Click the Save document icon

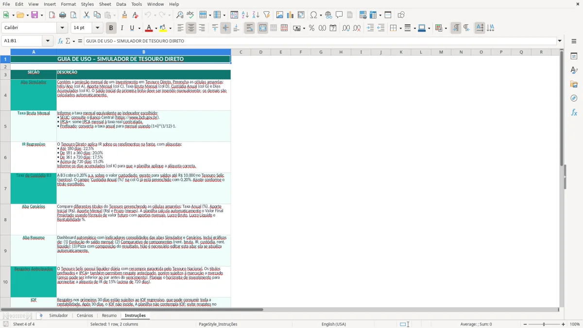[x=34, y=15]
